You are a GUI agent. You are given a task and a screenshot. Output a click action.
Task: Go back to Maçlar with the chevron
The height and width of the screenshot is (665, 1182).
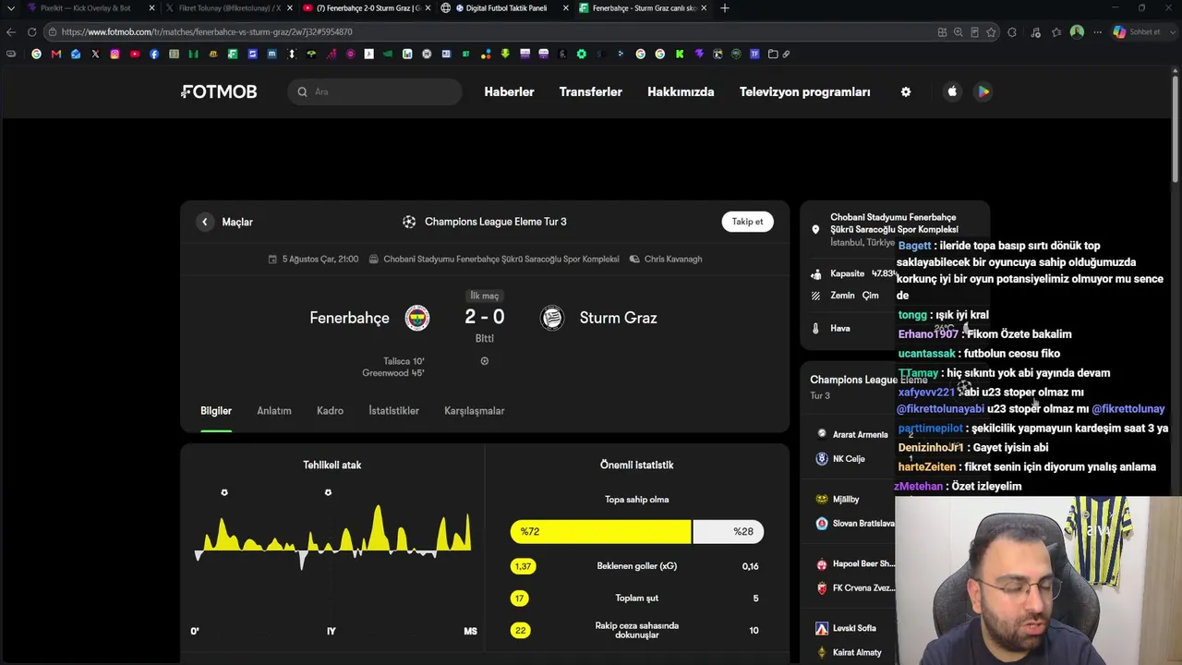(205, 222)
